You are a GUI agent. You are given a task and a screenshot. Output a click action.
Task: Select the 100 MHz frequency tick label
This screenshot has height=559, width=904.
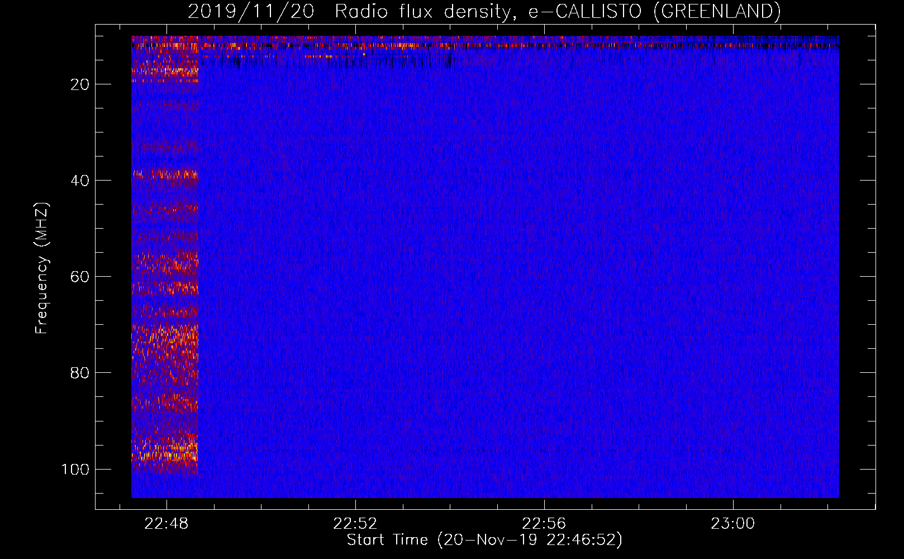coord(75,469)
